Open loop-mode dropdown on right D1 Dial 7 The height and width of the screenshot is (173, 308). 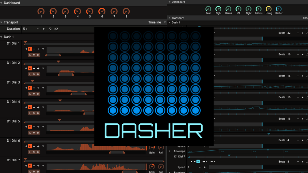click(204, 162)
